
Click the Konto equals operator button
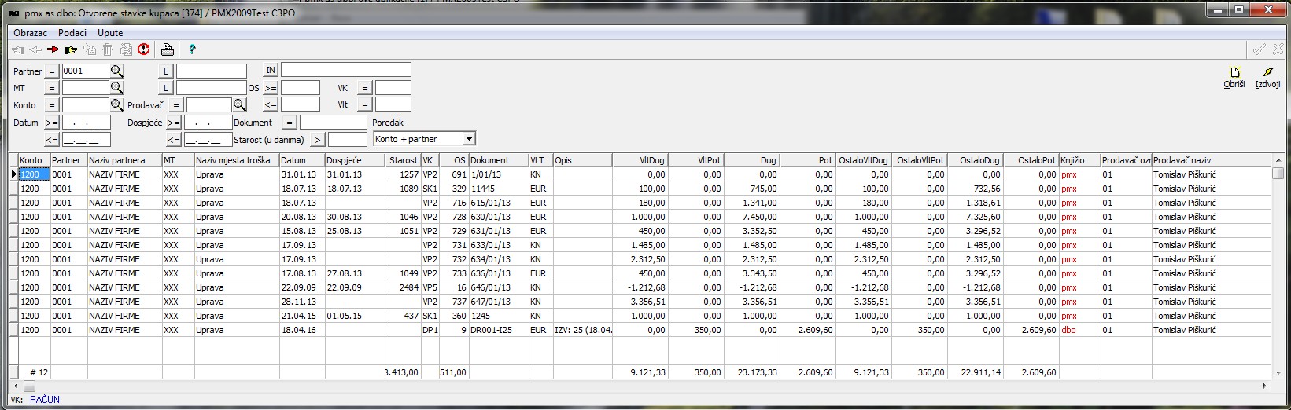[x=52, y=105]
